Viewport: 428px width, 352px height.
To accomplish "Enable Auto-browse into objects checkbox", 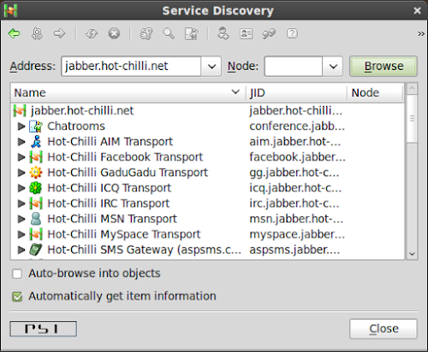I will (17, 274).
